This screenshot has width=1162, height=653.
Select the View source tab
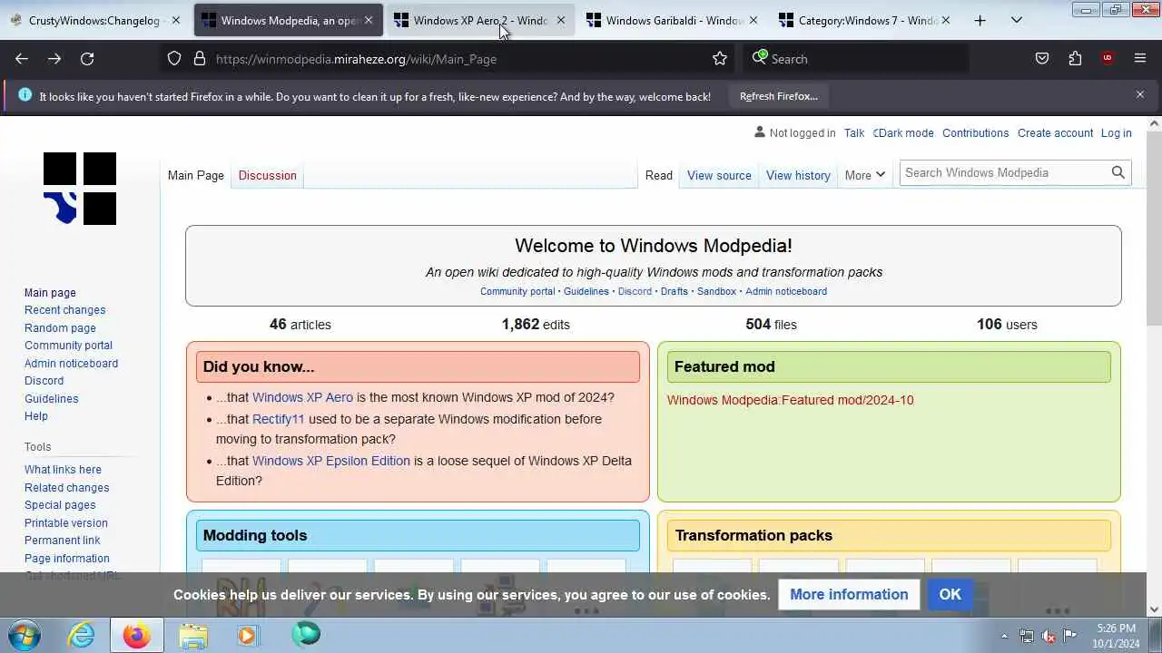click(x=719, y=175)
